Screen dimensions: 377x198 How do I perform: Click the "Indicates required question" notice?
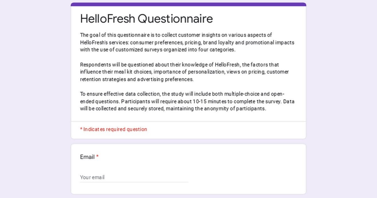(x=114, y=129)
